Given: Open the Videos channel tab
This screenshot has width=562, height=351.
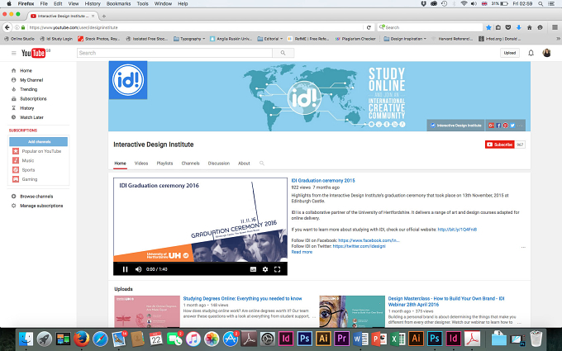Looking at the screenshot, I should click(141, 164).
